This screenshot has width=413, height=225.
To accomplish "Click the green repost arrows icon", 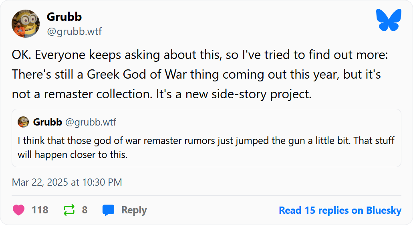I will click(69, 210).
